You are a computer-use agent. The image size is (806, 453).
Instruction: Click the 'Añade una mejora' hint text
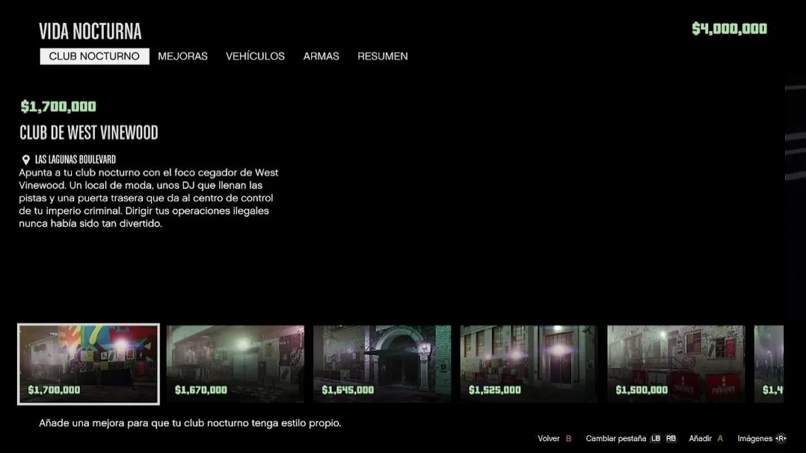[190, 423]
